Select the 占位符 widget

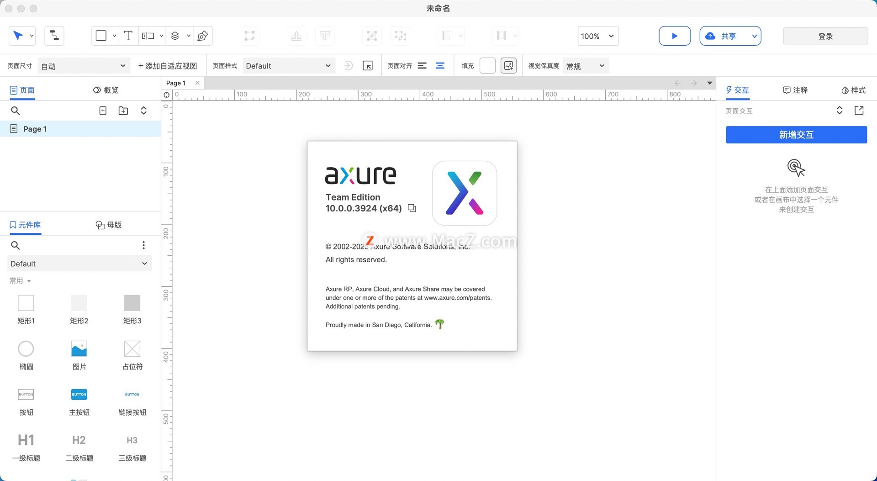click(x=132, y=355)
